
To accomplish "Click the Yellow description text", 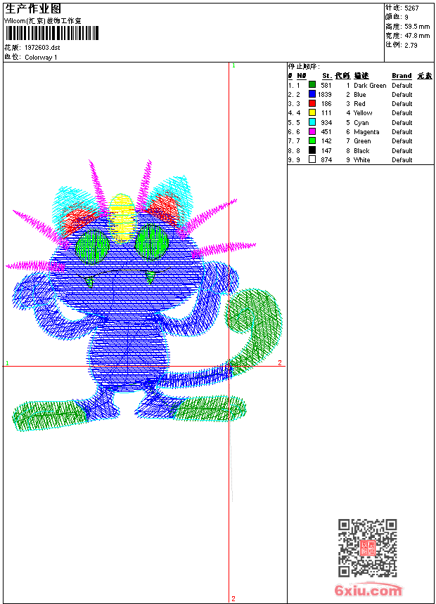I will (x=363, y=113).
